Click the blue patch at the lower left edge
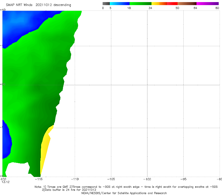Image resolution: width=222 pixels, height=195 pixels. [6, 142]
